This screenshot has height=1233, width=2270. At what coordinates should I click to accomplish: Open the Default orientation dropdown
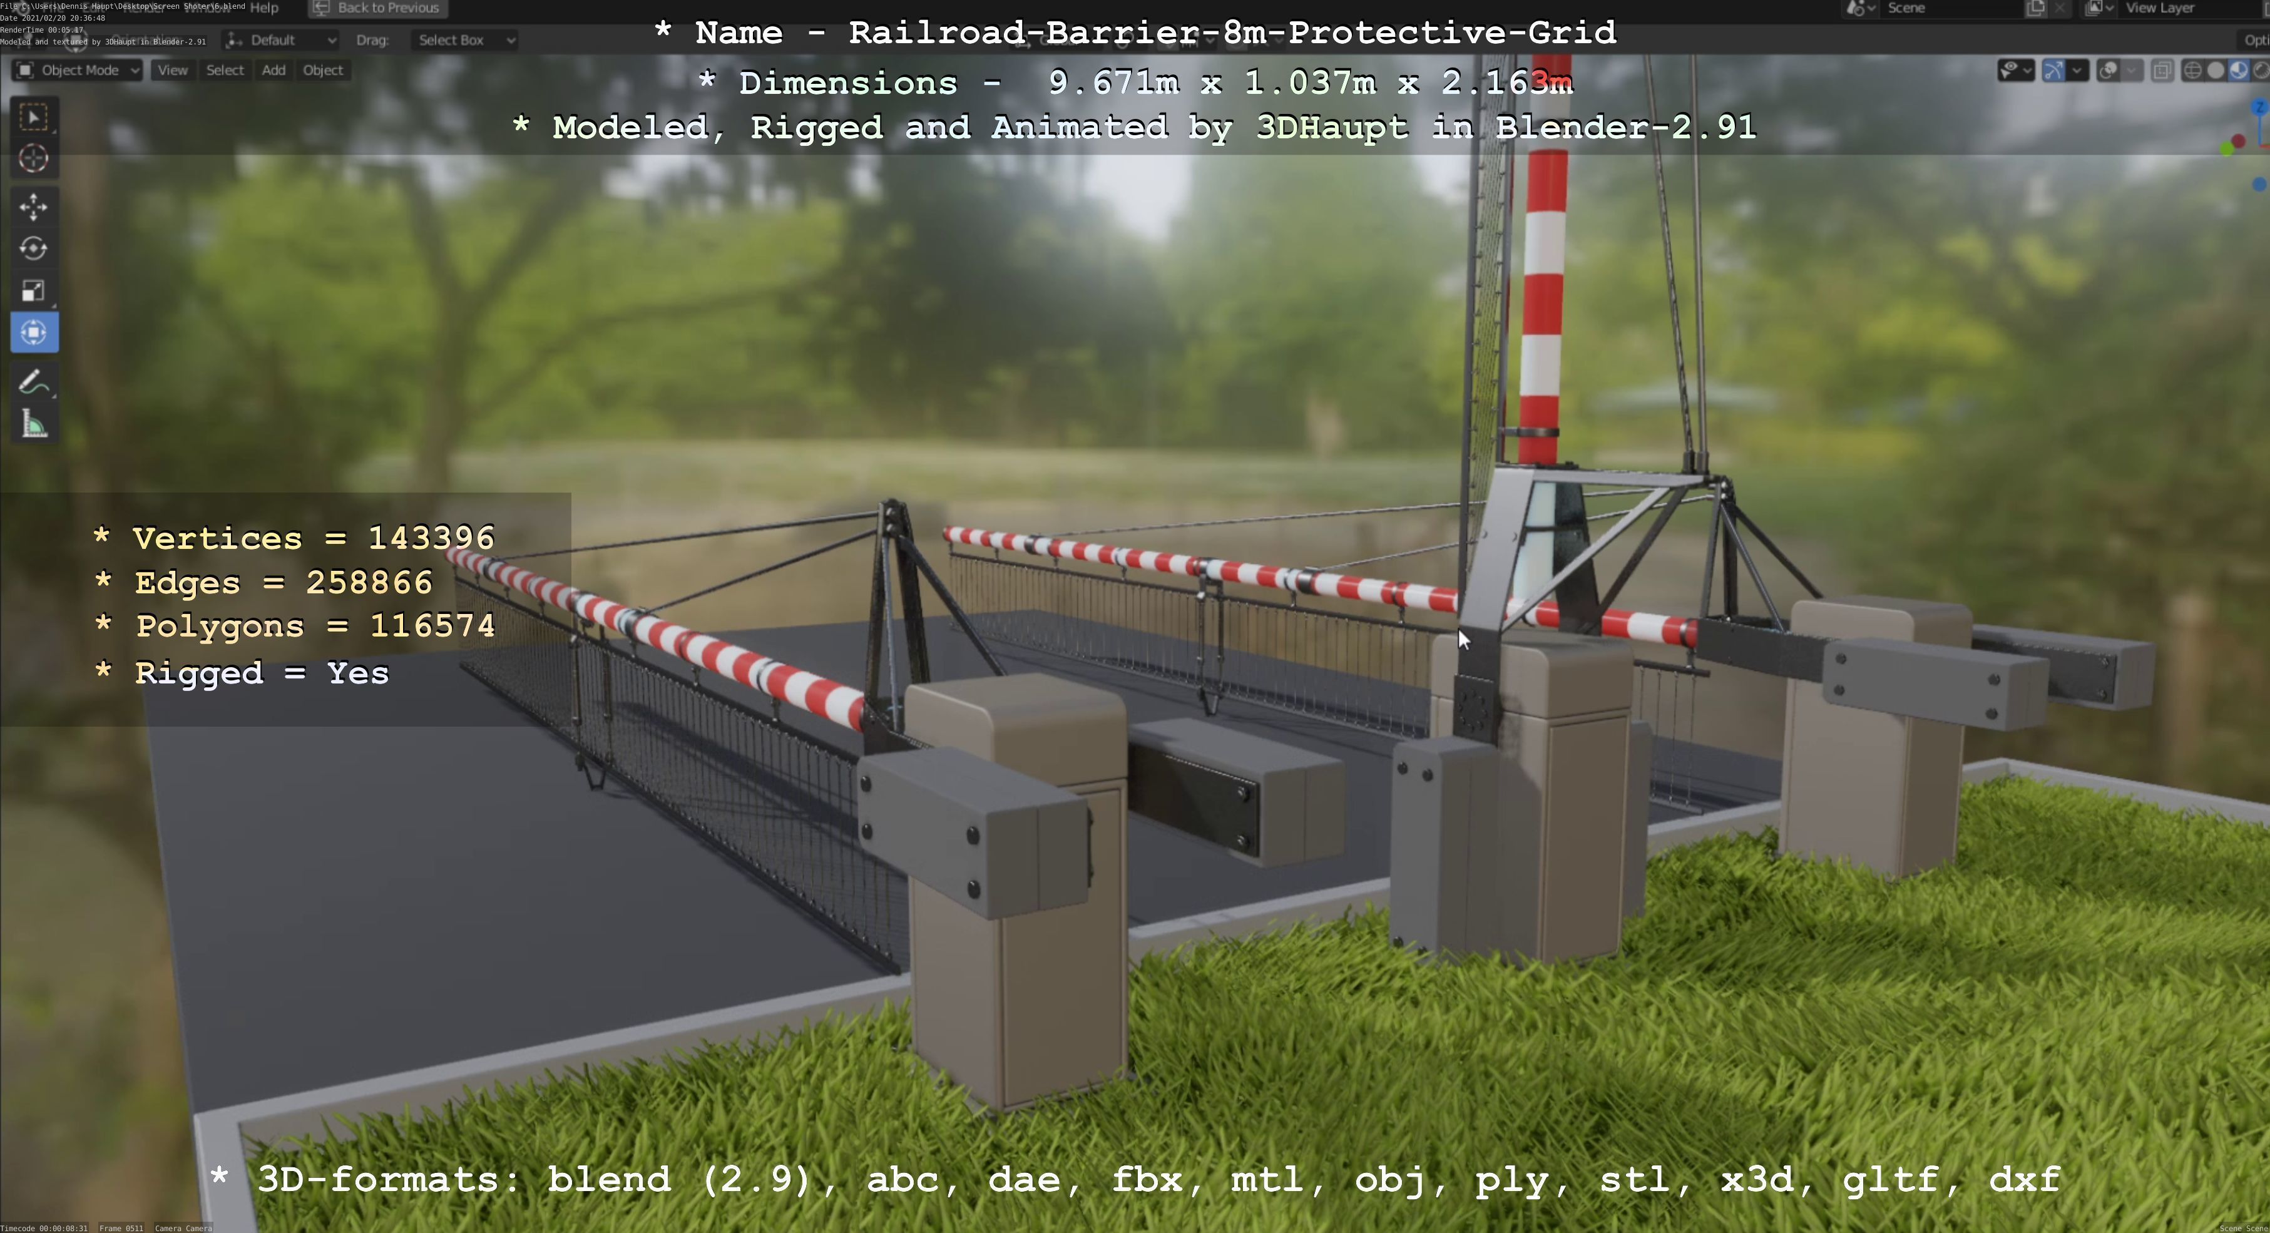tap(281, 39)
